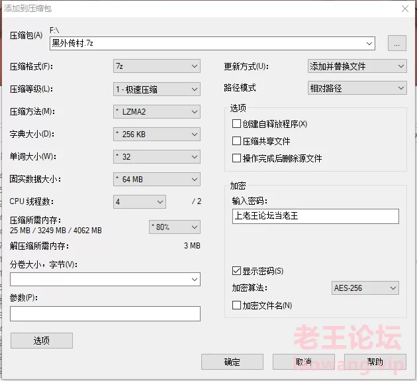
Task: Open the CPU 线程数 dropdown showing 4
Action: pos(140,202)
